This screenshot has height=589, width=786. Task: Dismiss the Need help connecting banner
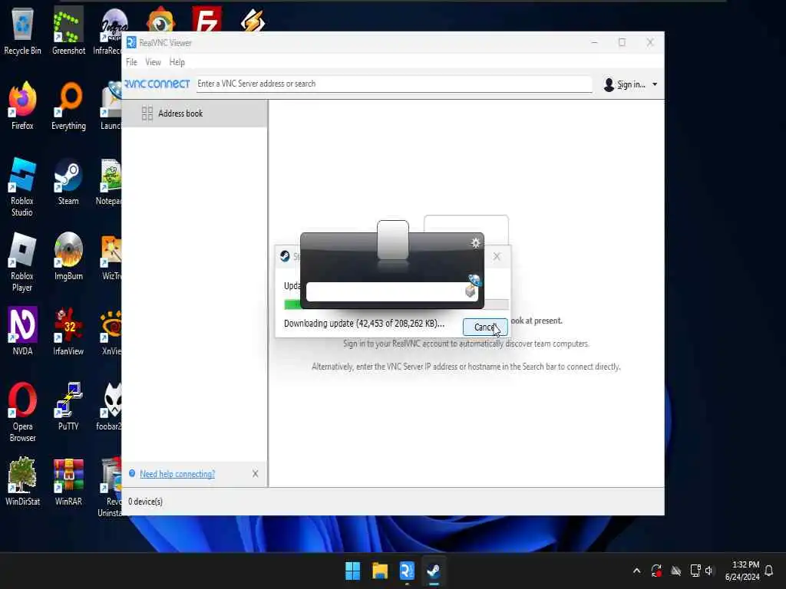255,474
